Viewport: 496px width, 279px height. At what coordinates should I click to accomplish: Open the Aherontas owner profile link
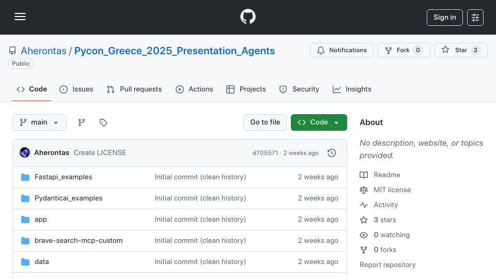click(43, 51)
